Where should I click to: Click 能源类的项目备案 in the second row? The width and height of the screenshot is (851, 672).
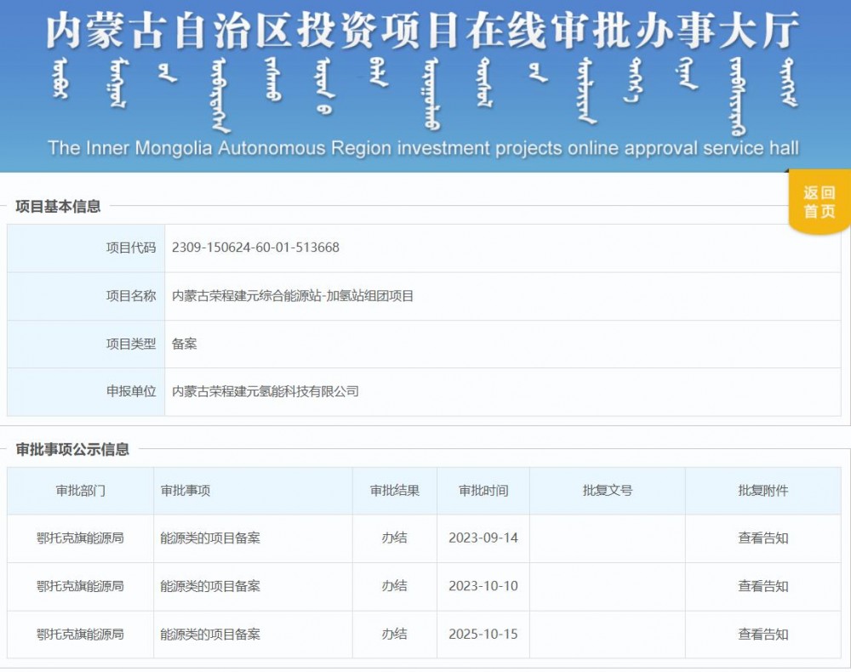click(208, 586)
